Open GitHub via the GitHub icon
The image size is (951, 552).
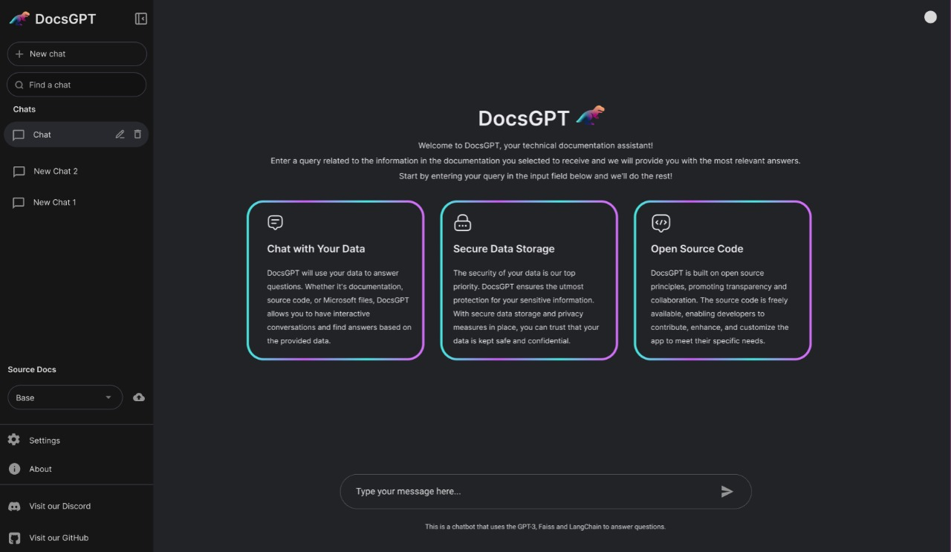point(15,538)
